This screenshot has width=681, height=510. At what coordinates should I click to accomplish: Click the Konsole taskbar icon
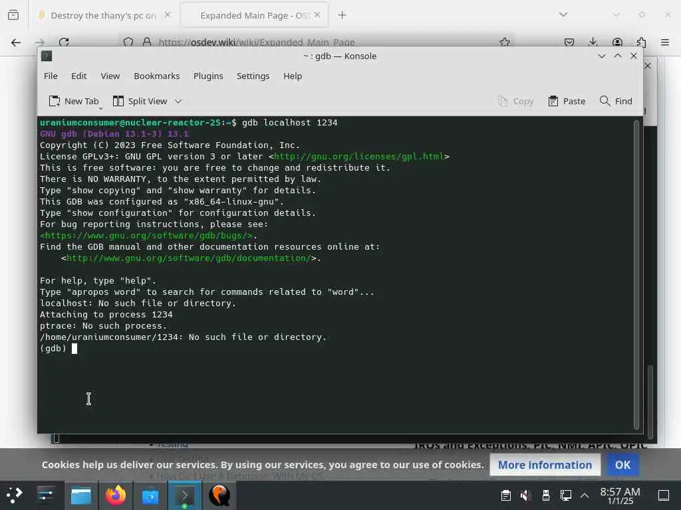185,495
